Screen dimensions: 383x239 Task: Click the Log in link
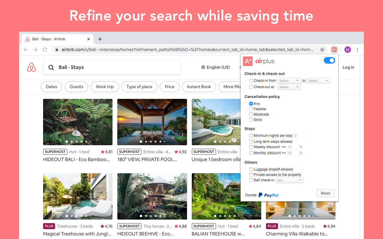coord(348,67)
